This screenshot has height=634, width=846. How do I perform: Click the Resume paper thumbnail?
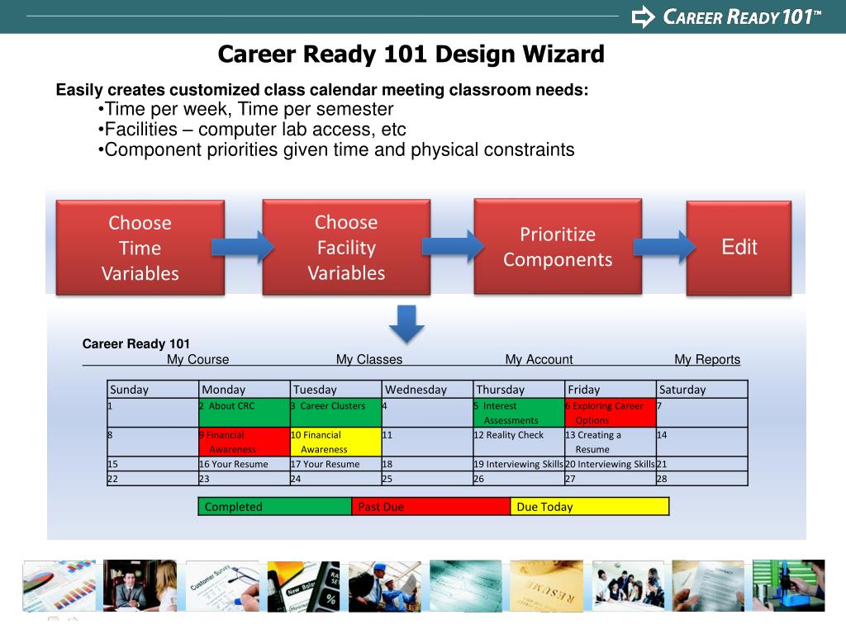click(547, 586)
